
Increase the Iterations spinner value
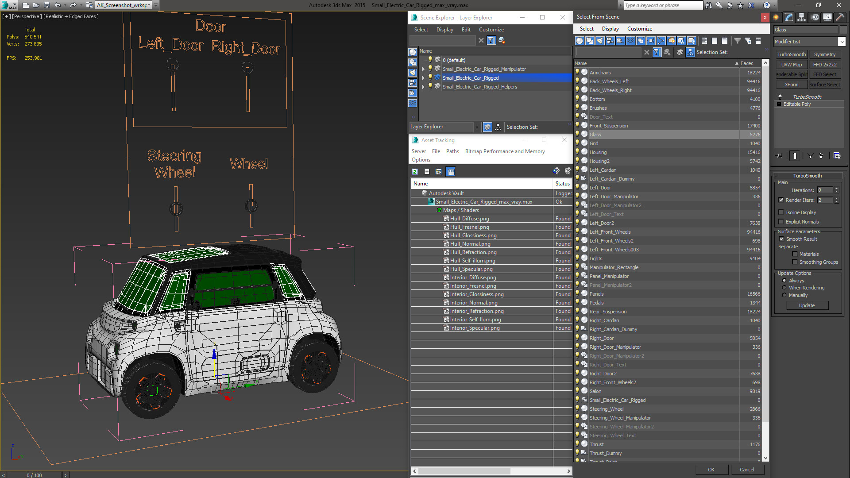(x=836, y=189)
